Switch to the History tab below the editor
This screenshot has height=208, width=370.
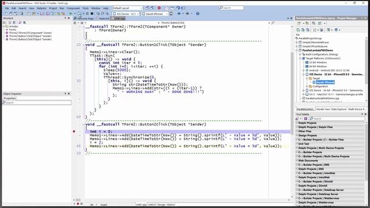coord(171,205)
